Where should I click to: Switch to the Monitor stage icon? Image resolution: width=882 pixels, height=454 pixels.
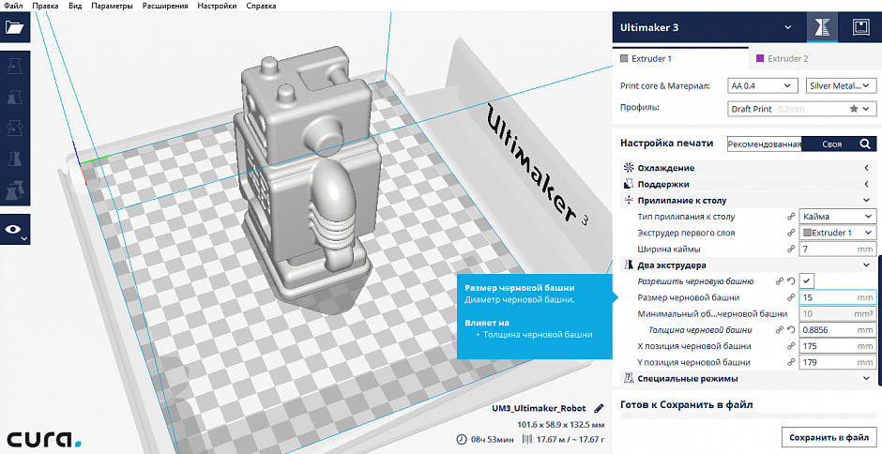861,27
